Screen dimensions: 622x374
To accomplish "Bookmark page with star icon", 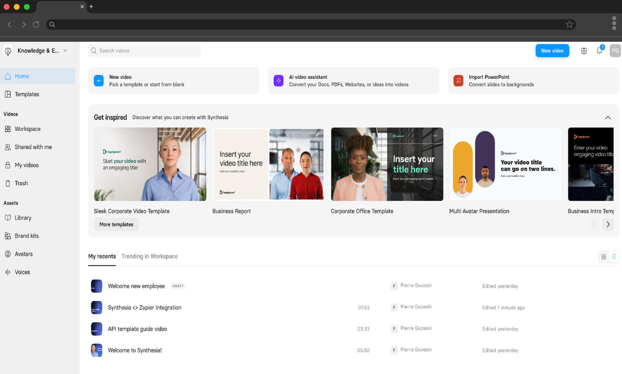I will click(569, 25).
